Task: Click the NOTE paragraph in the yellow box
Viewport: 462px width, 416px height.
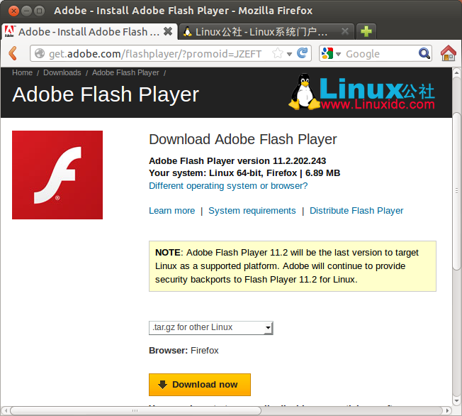Action: (292, 266)
